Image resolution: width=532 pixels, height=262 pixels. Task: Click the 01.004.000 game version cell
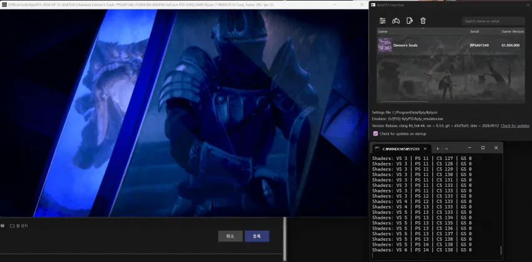[511, 45]
